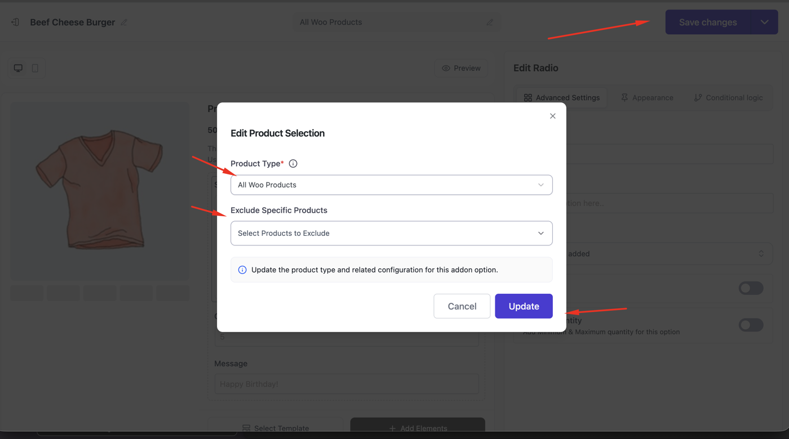Expand Select Products to Exclude dropdown
789x439 pixels.
point(391,233)
